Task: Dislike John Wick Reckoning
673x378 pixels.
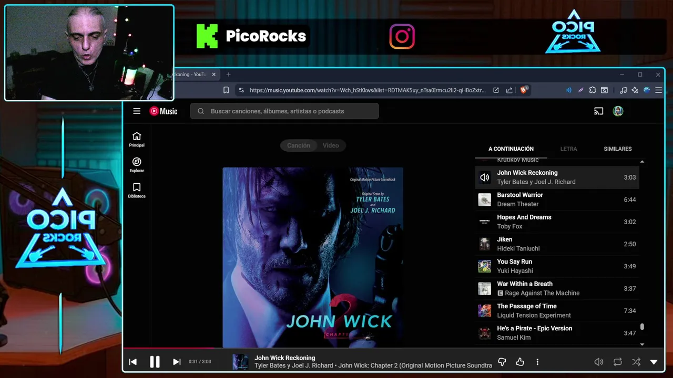Action: pyautogui.click(x=502, y=362)
